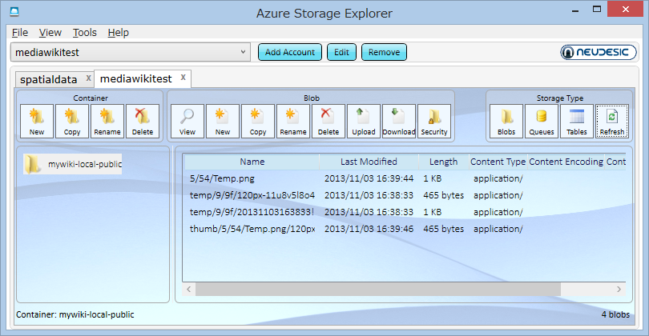
Task: Select the mywiki-local-public container
Action: [72, 164]
